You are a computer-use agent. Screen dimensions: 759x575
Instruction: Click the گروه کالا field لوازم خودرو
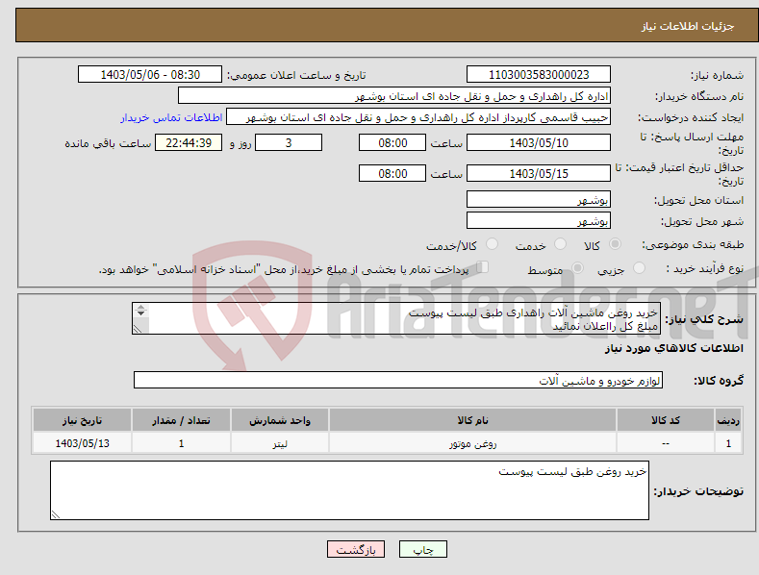coord(398,381)
